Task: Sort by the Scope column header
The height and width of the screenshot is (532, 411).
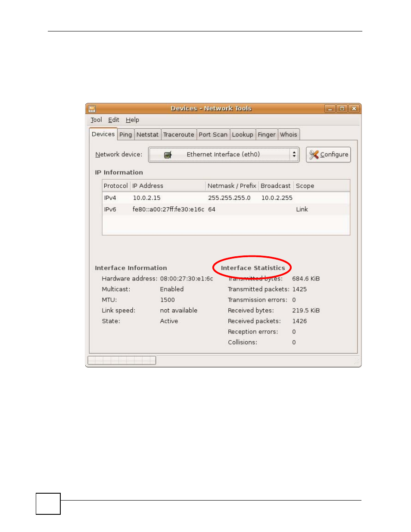Action: tap(322, 186)
